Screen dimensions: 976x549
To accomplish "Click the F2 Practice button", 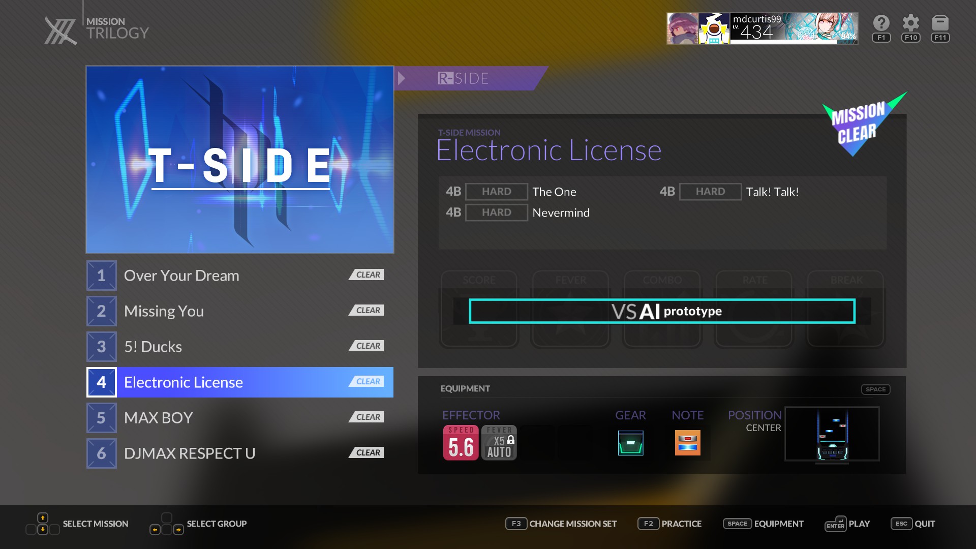I will coord(669,524).
